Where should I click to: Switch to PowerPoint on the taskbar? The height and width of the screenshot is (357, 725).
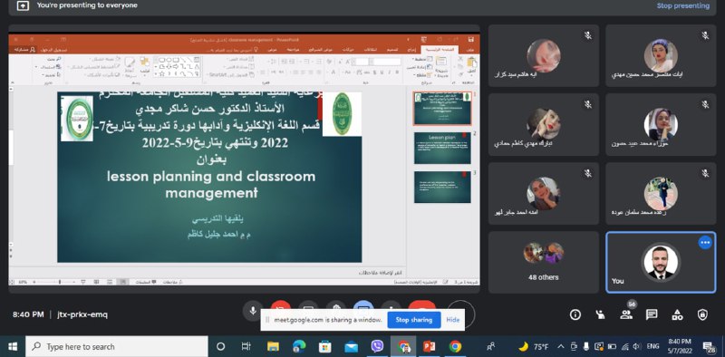pyautogui.click(x=429, y=346)
